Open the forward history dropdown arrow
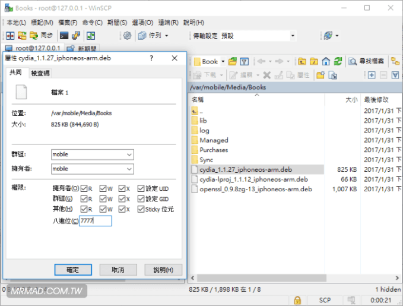 point(288,62)
